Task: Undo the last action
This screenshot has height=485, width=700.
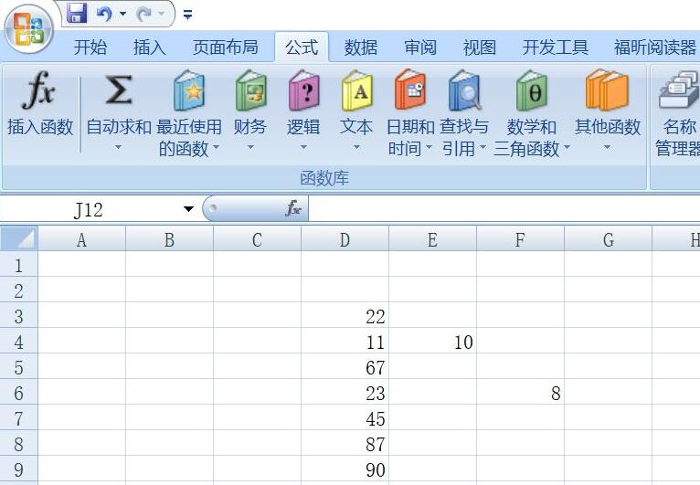Action: point(104,14)
